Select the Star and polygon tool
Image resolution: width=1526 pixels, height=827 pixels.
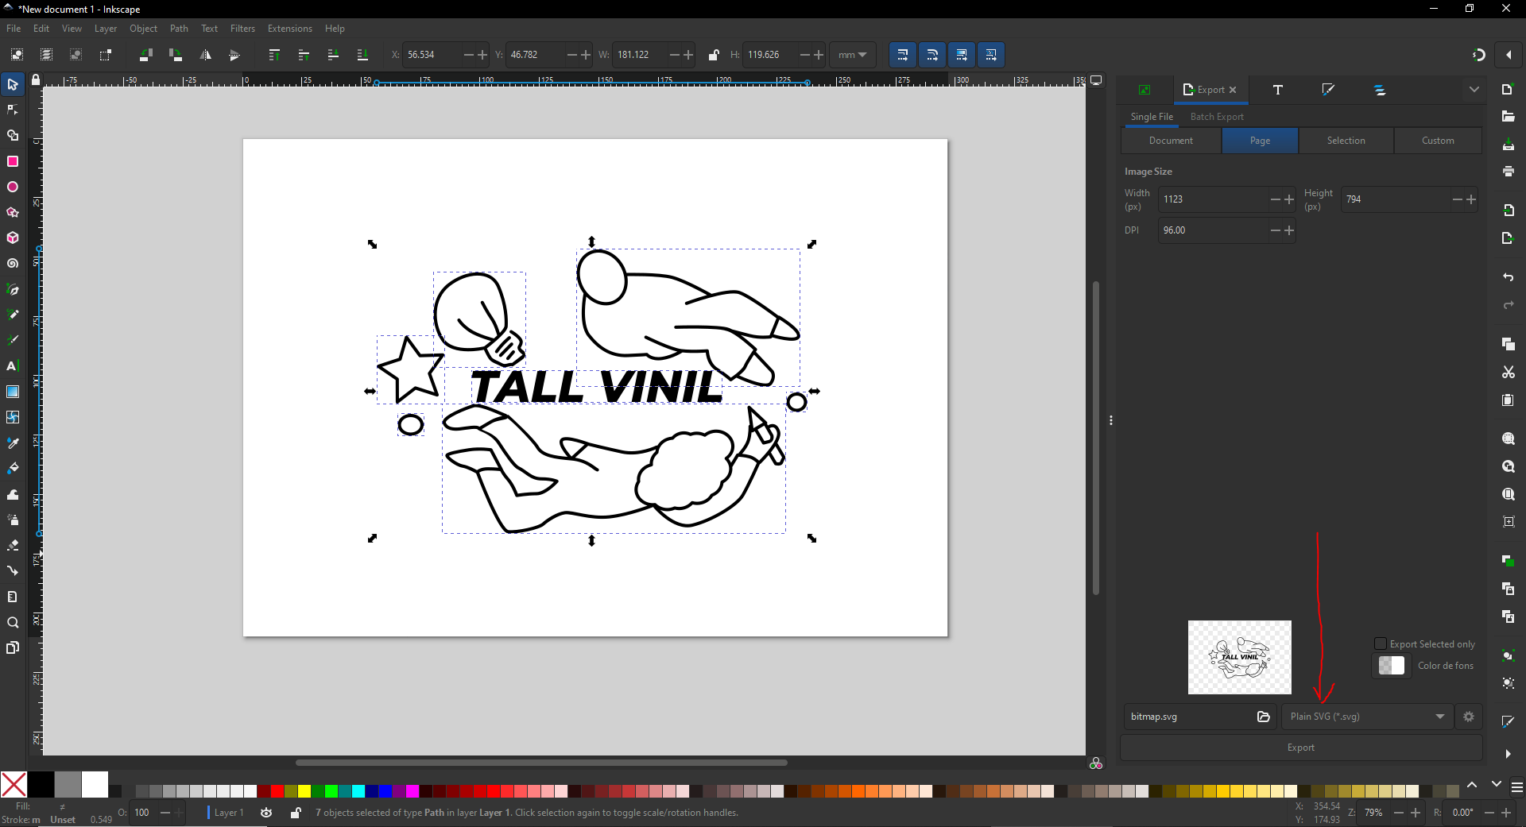tap(13, 212)
